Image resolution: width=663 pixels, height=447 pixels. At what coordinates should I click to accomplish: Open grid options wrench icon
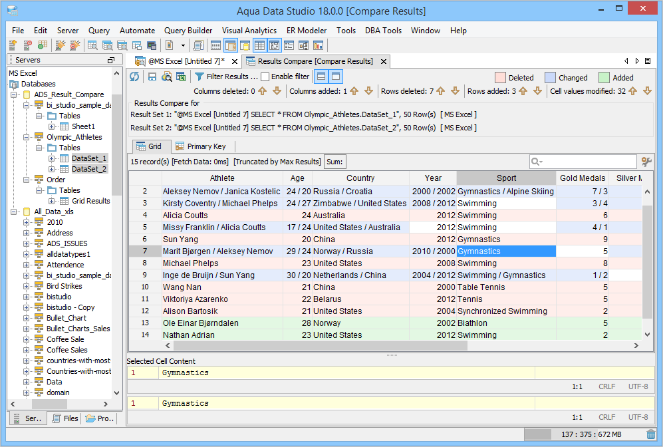tap(646, 162)
